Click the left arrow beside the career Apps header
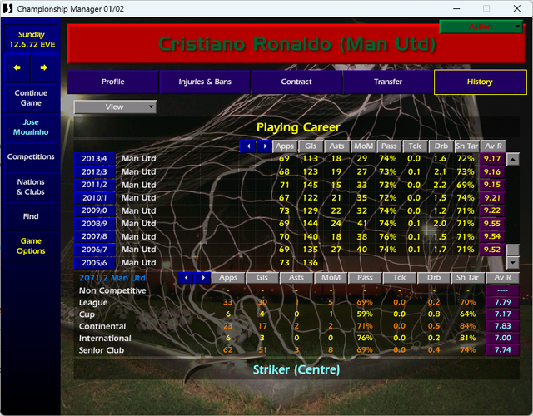This screenshot has width=533, height=416. pos(248,146)
